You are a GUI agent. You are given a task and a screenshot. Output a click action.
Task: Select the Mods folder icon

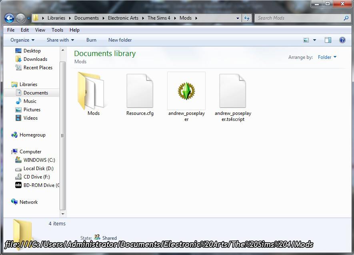[x=92, y=91]
